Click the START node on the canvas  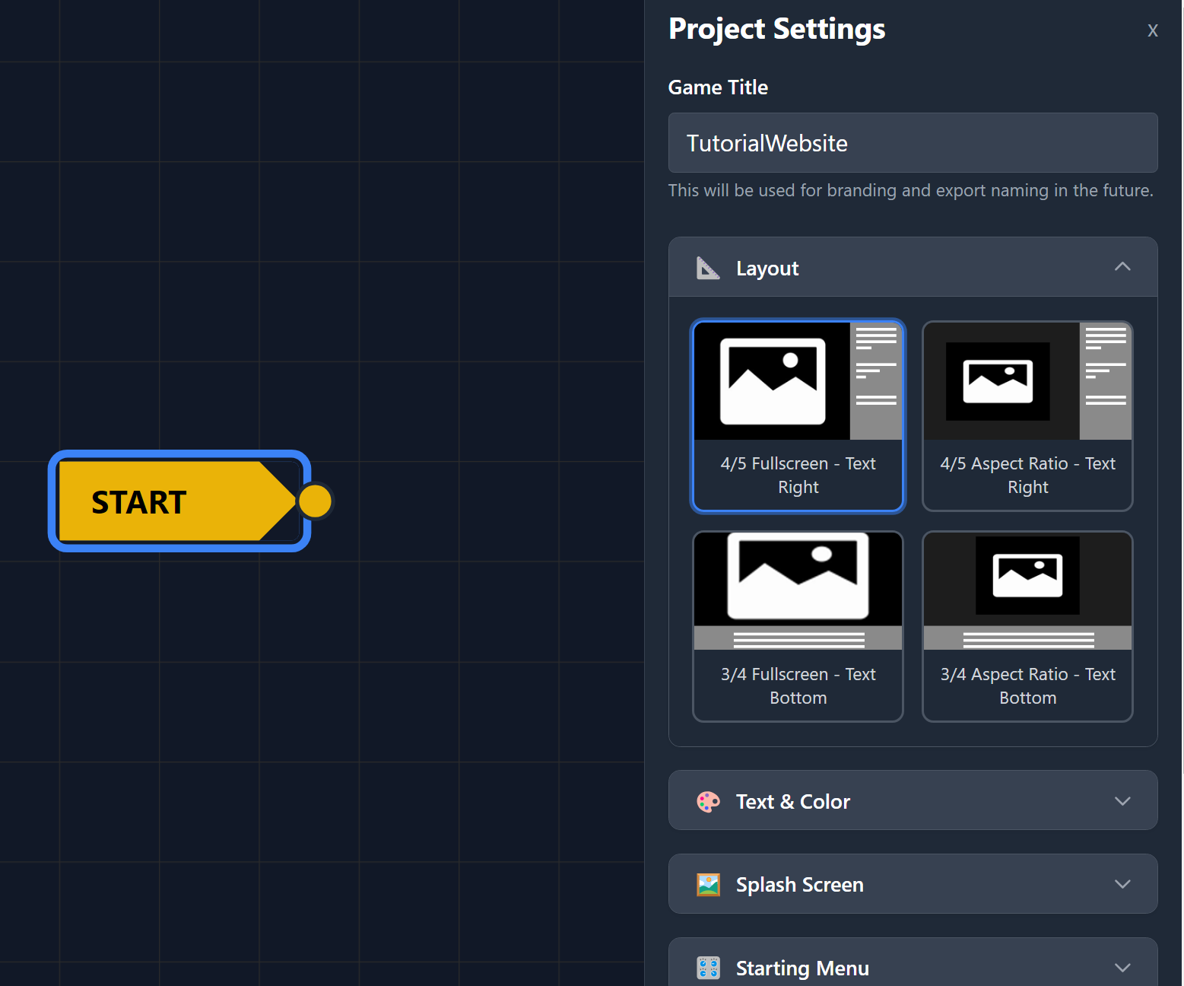[152, 501]
